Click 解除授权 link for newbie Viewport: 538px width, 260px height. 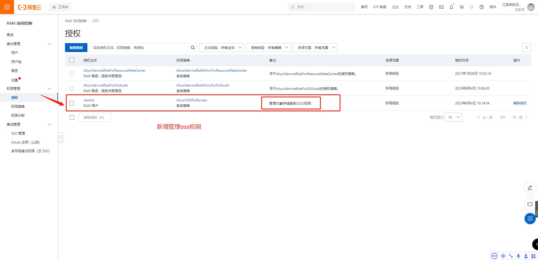pos(520,103)
